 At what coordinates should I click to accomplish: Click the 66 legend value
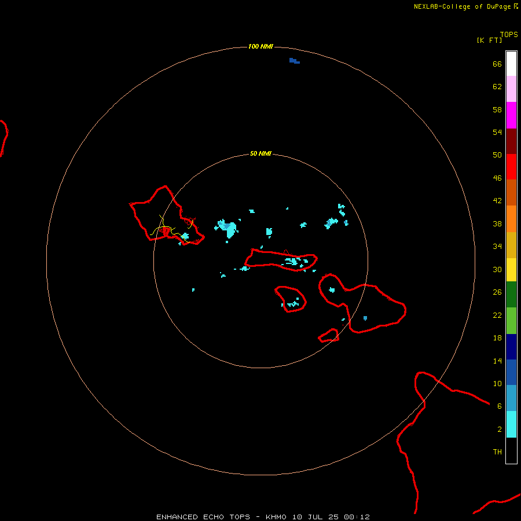497,64
